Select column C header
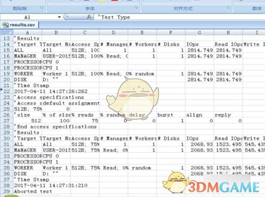This screenshot has width=265, height=197. [85, 32]
